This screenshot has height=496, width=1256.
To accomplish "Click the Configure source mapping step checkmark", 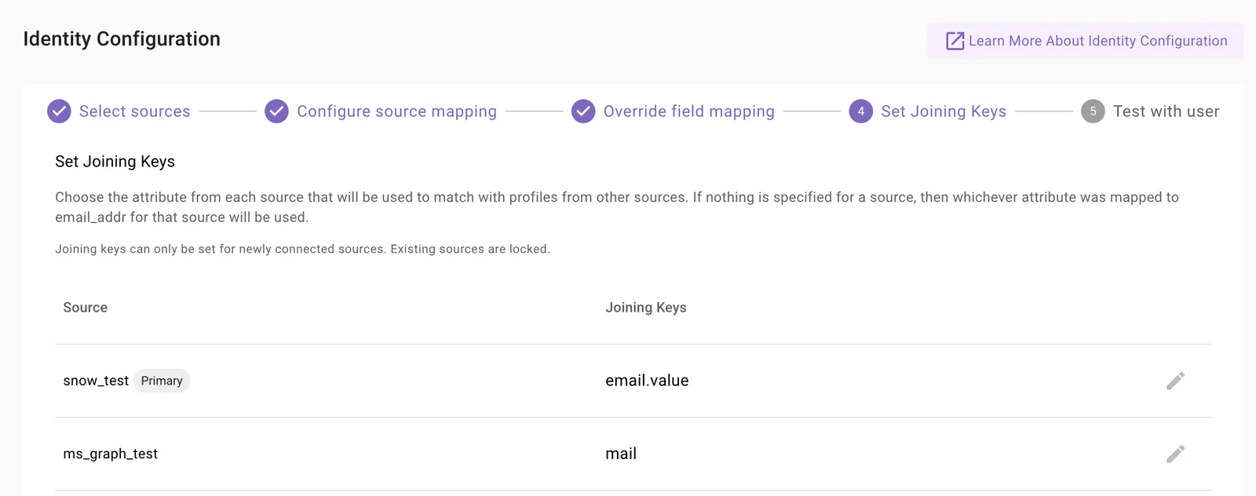I will tap(276, 111).
